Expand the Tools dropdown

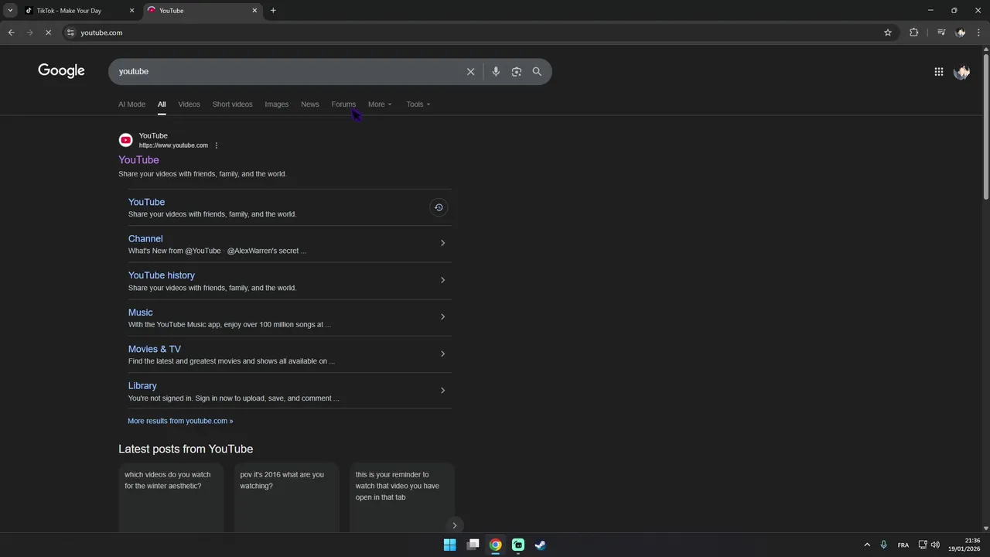tap(418, 104)
